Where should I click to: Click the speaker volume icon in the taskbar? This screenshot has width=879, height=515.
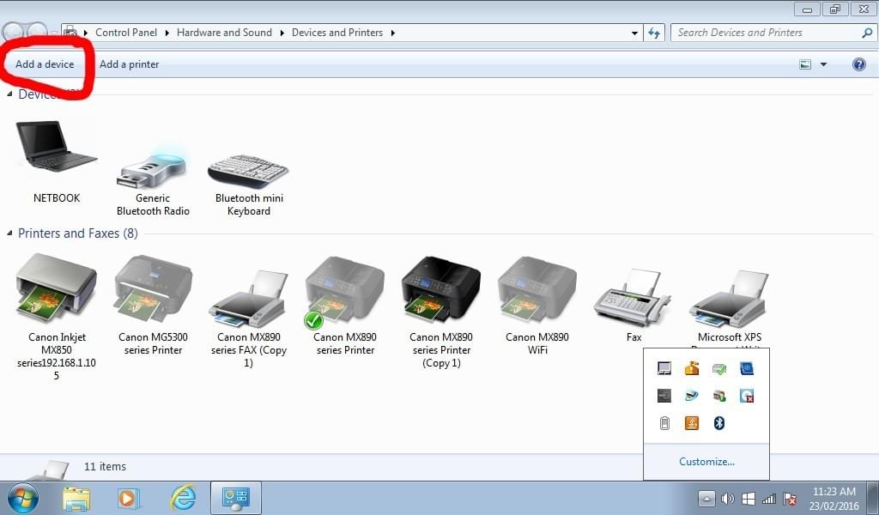tap(728, 499)
